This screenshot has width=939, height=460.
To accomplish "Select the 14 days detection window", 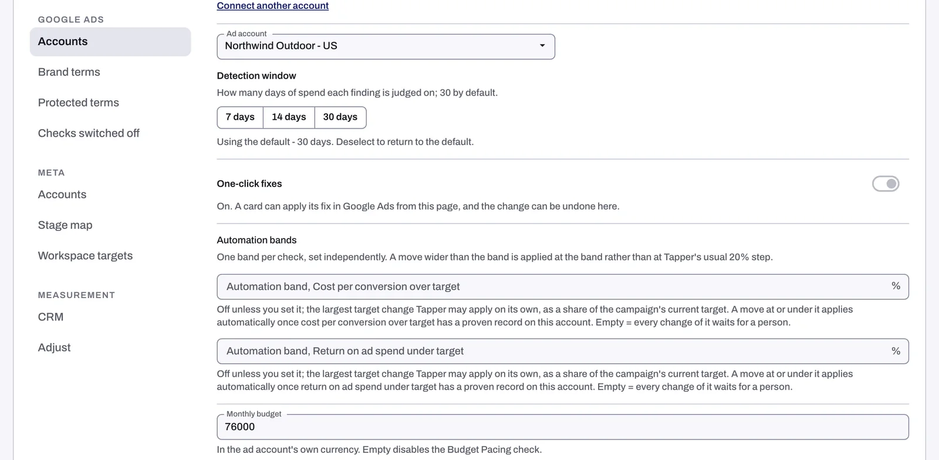I will point(289,117).
